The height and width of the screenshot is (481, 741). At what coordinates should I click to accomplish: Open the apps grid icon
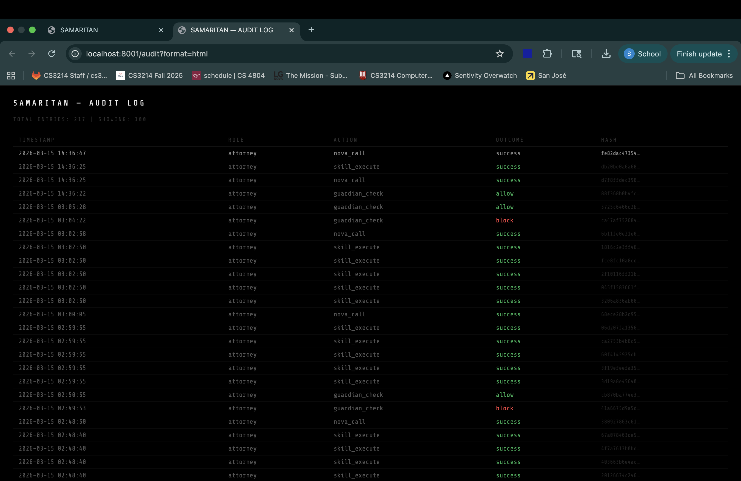click(x=11, y=76)
